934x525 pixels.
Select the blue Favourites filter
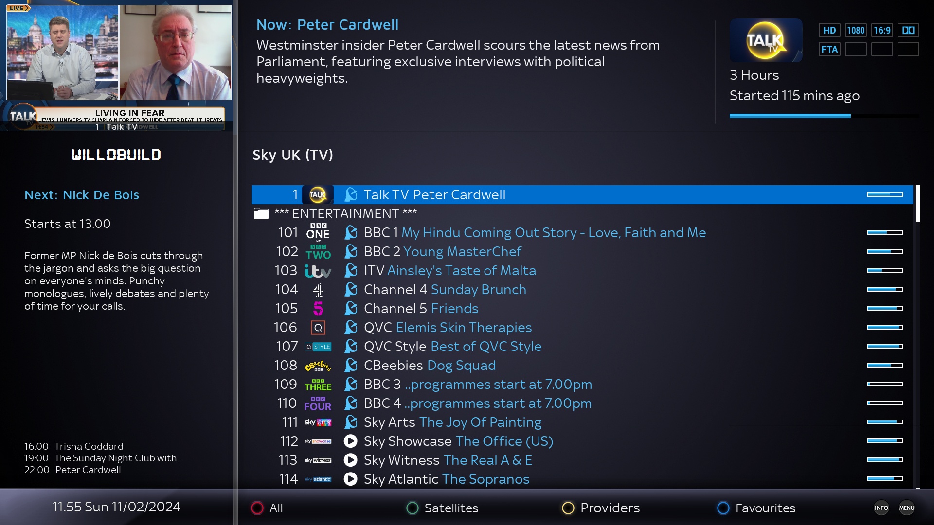(x=756, y=508)
